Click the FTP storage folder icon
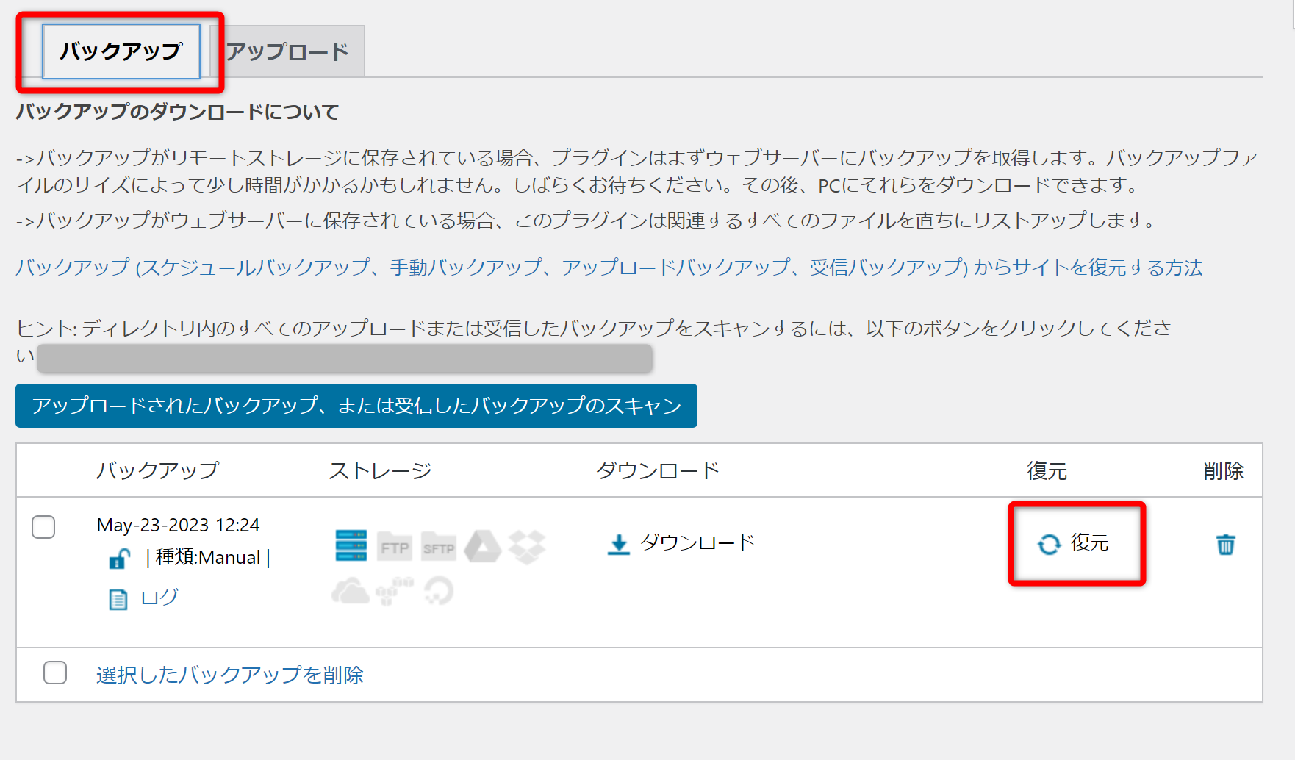 (395, 547)
